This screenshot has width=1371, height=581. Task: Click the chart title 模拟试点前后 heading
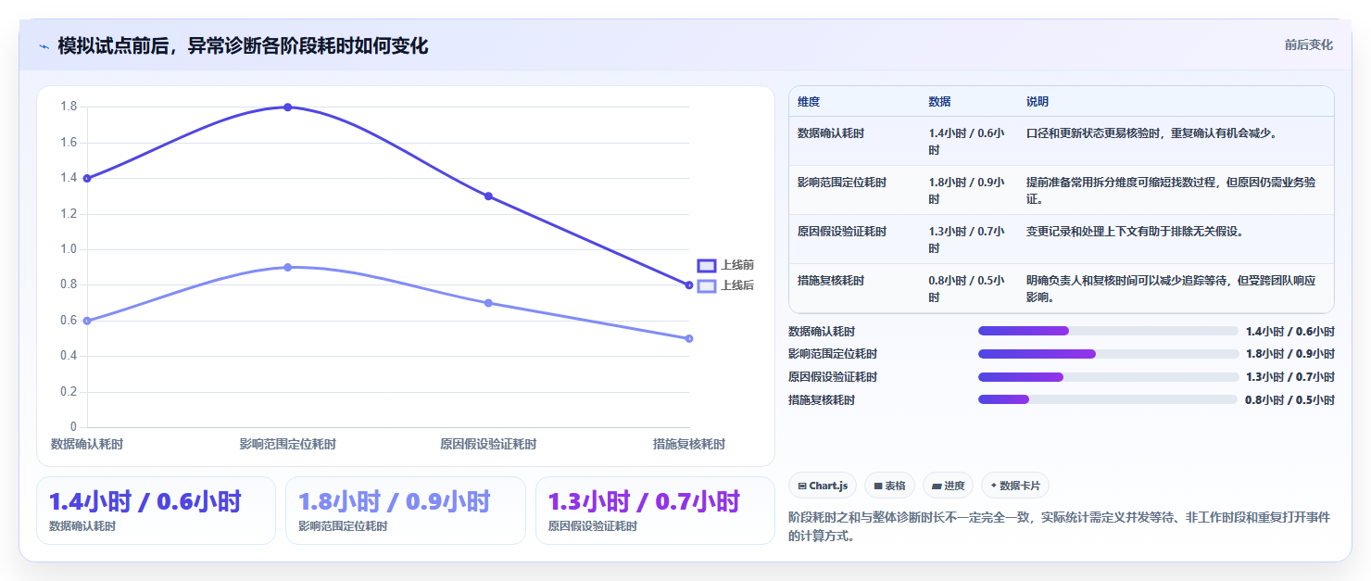coord(243,46)
